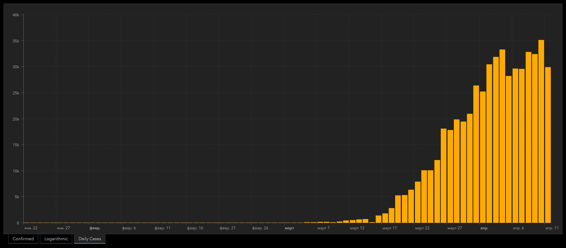
Task: Click the март 7 date label
Action: (323, 228)
